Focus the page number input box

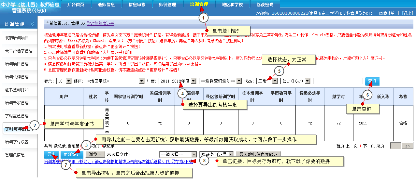[395, 146]
